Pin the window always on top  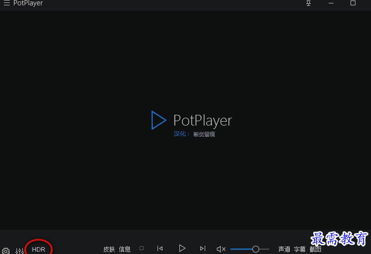pos(308,3)
